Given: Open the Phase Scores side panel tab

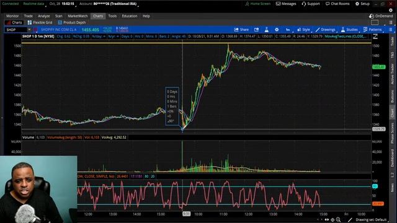Looking at the screenshot, I should click(392, 133).
